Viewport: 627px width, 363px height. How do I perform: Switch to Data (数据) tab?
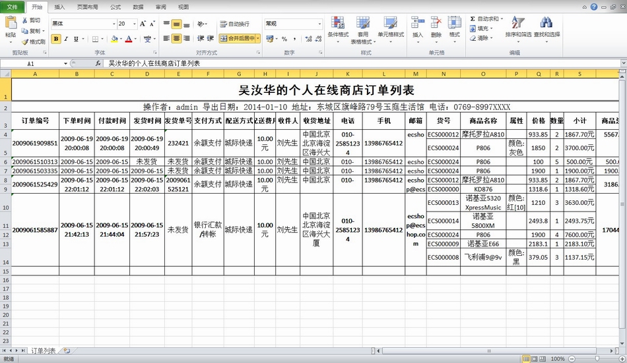click(x=138, y=7)
